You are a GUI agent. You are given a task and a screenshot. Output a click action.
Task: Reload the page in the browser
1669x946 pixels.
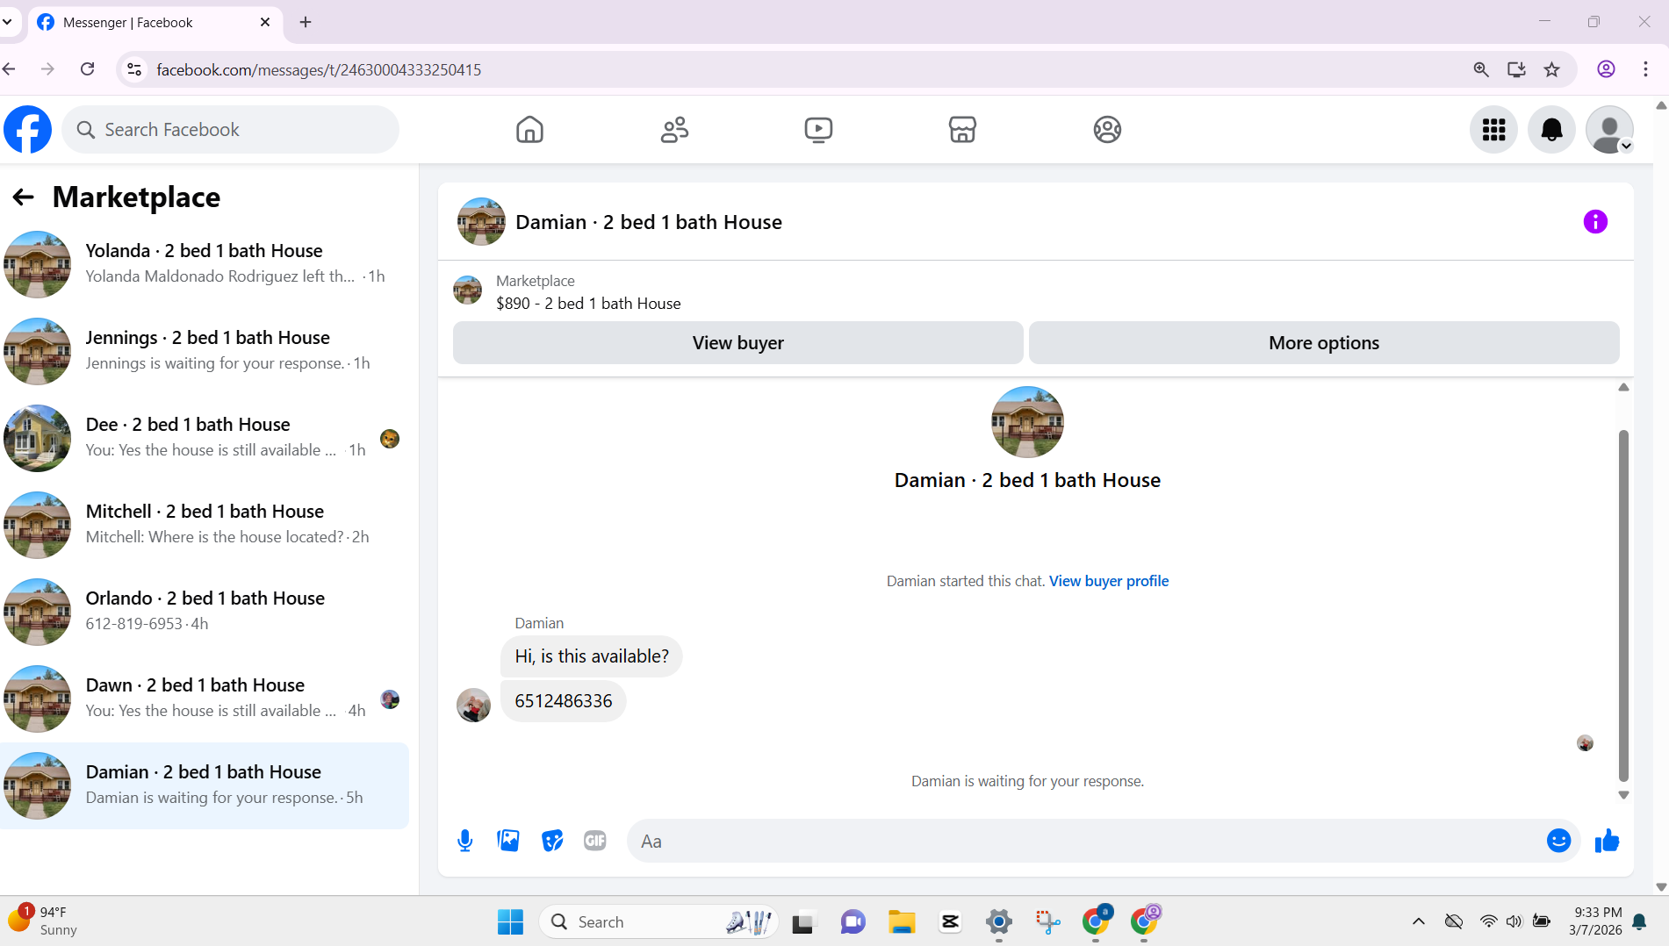tap(87, 69)
